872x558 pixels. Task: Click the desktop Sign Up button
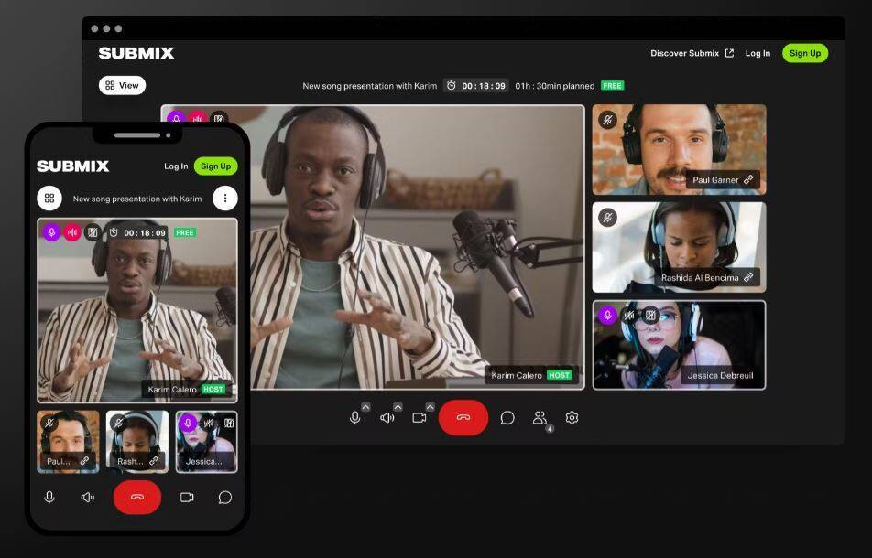(x=804, y=53)
